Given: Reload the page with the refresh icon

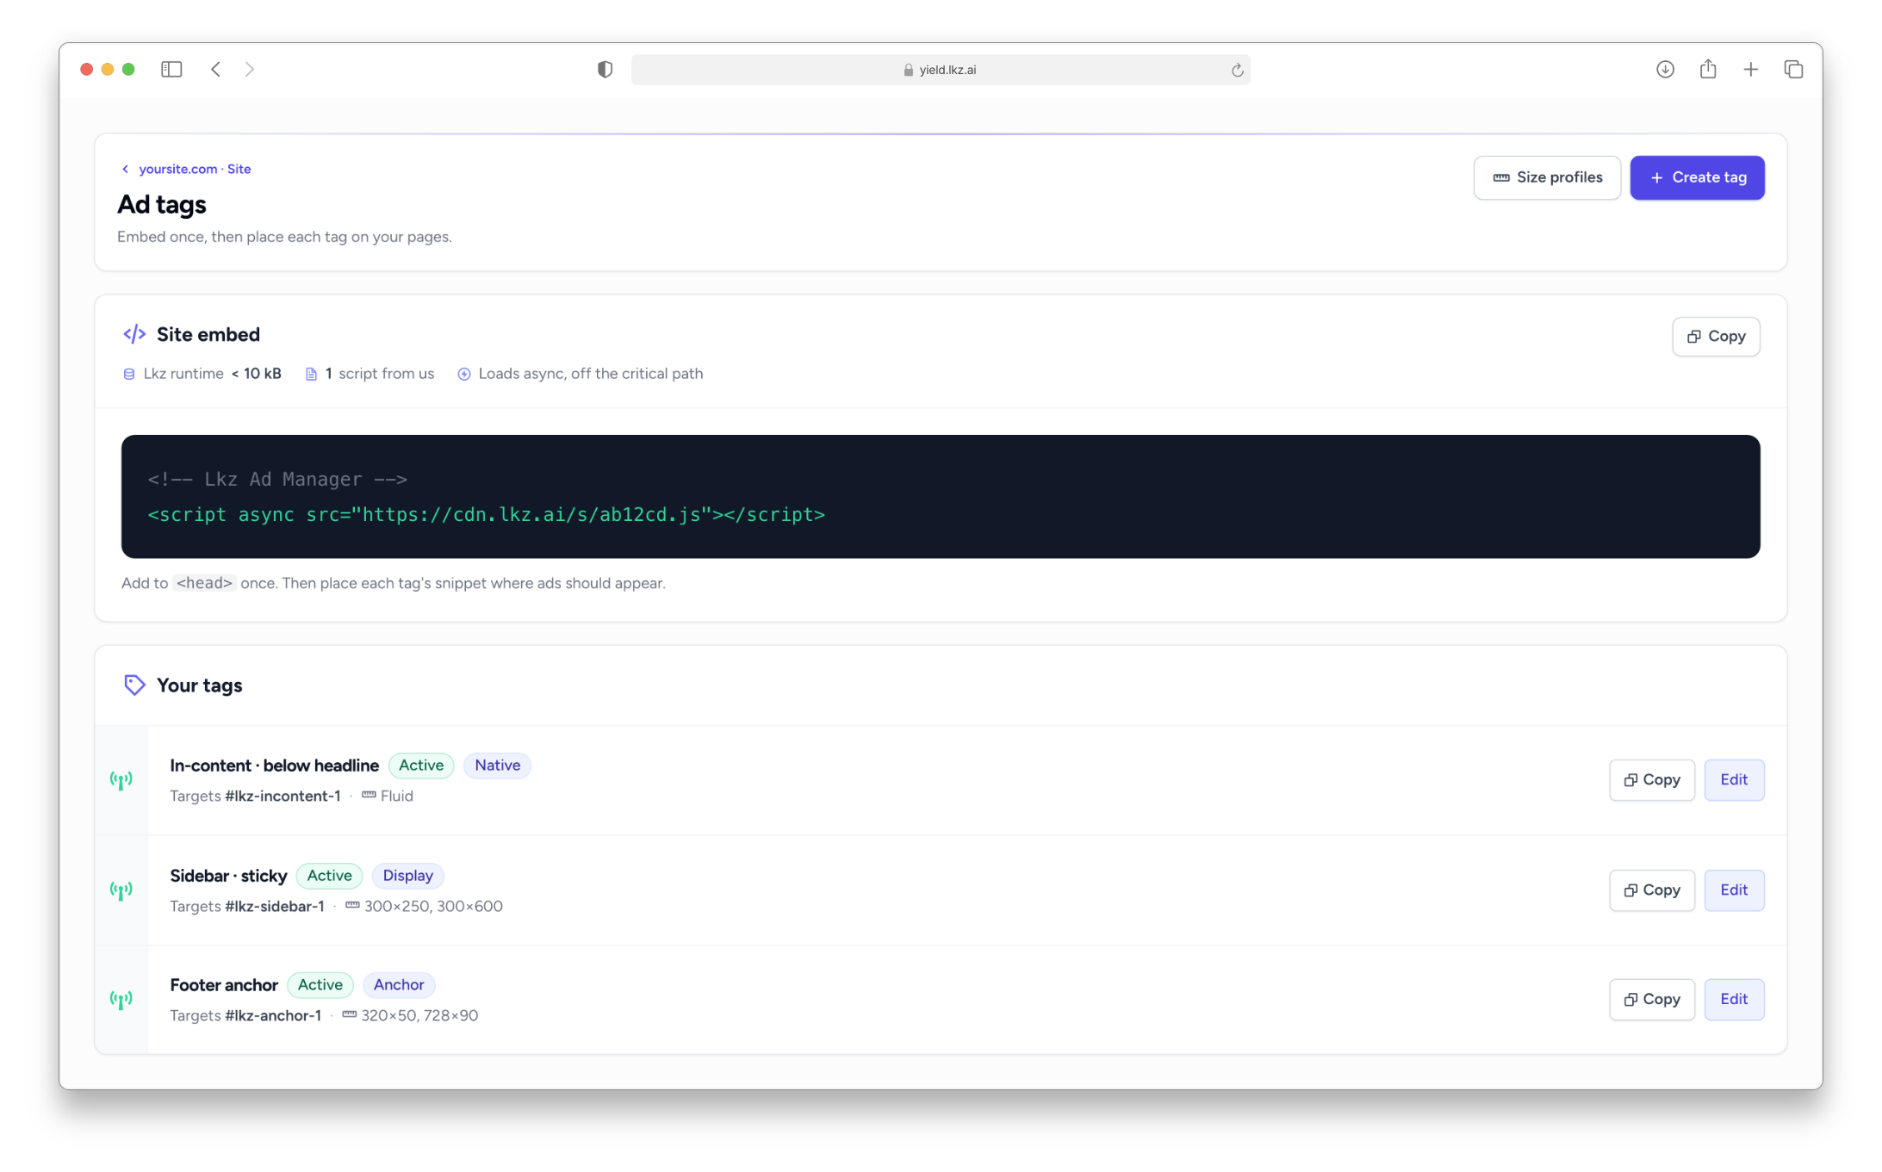Looking at the screenshot, I should (x=1237, y=70).
